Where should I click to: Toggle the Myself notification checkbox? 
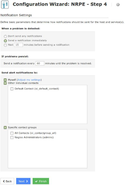5,80
